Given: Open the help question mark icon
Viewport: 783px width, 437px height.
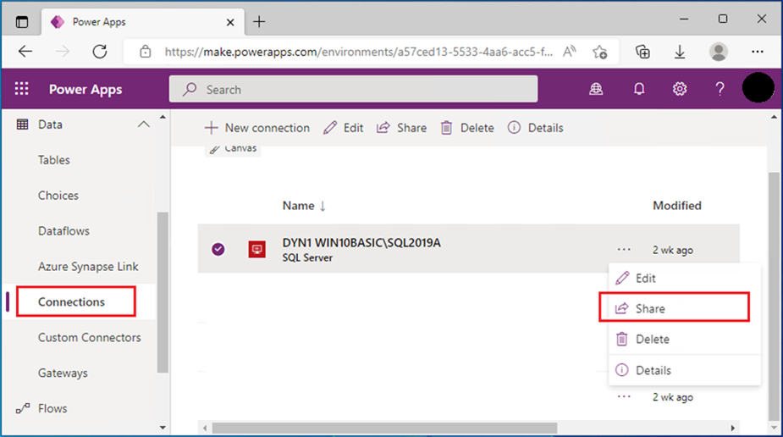Looking at the screenshot, I should click(x=720, y=89).
